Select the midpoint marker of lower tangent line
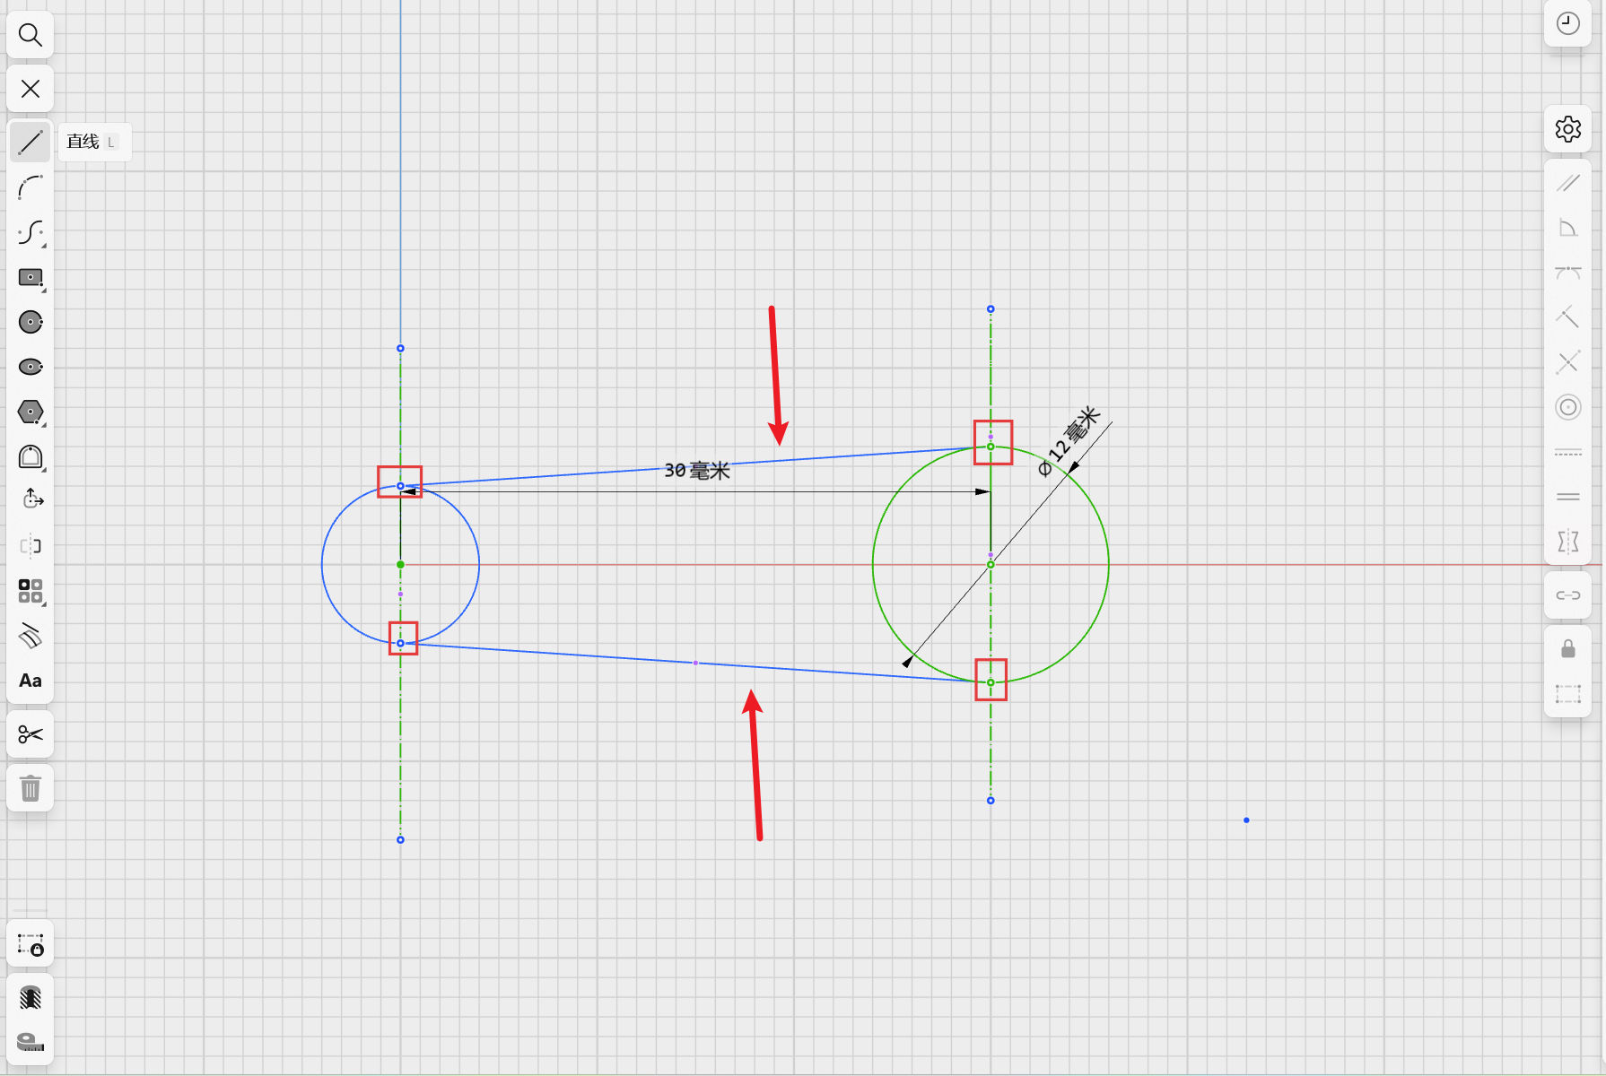 695,663
